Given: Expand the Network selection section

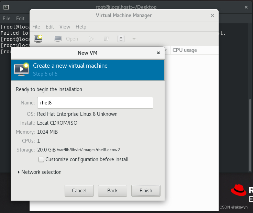Looking at the screenshot, I should 40,172.
